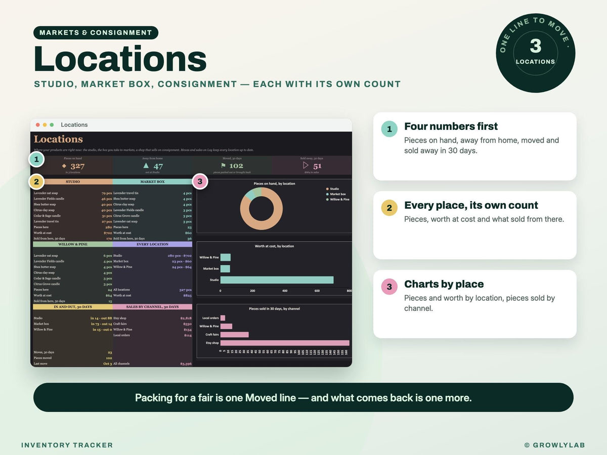
Task: Click the Markets & Consignment pill label
Action: [96, 33]
